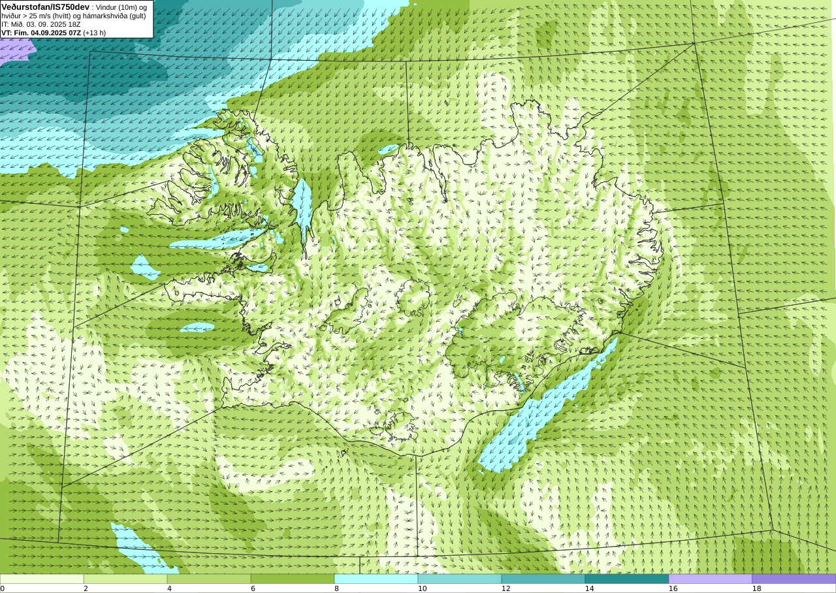Click the turquoise 10–12 m/s legend swatch
This screenshot has height=593, width=836.
pos(460,579)
